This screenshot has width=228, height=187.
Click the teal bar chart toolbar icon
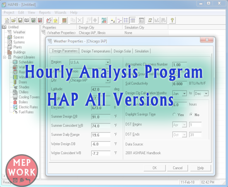(x=104, y=20)
